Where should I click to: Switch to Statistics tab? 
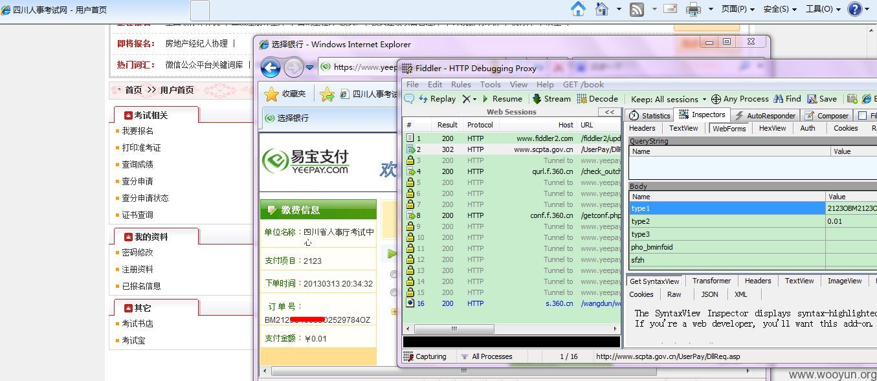[649, 115]
